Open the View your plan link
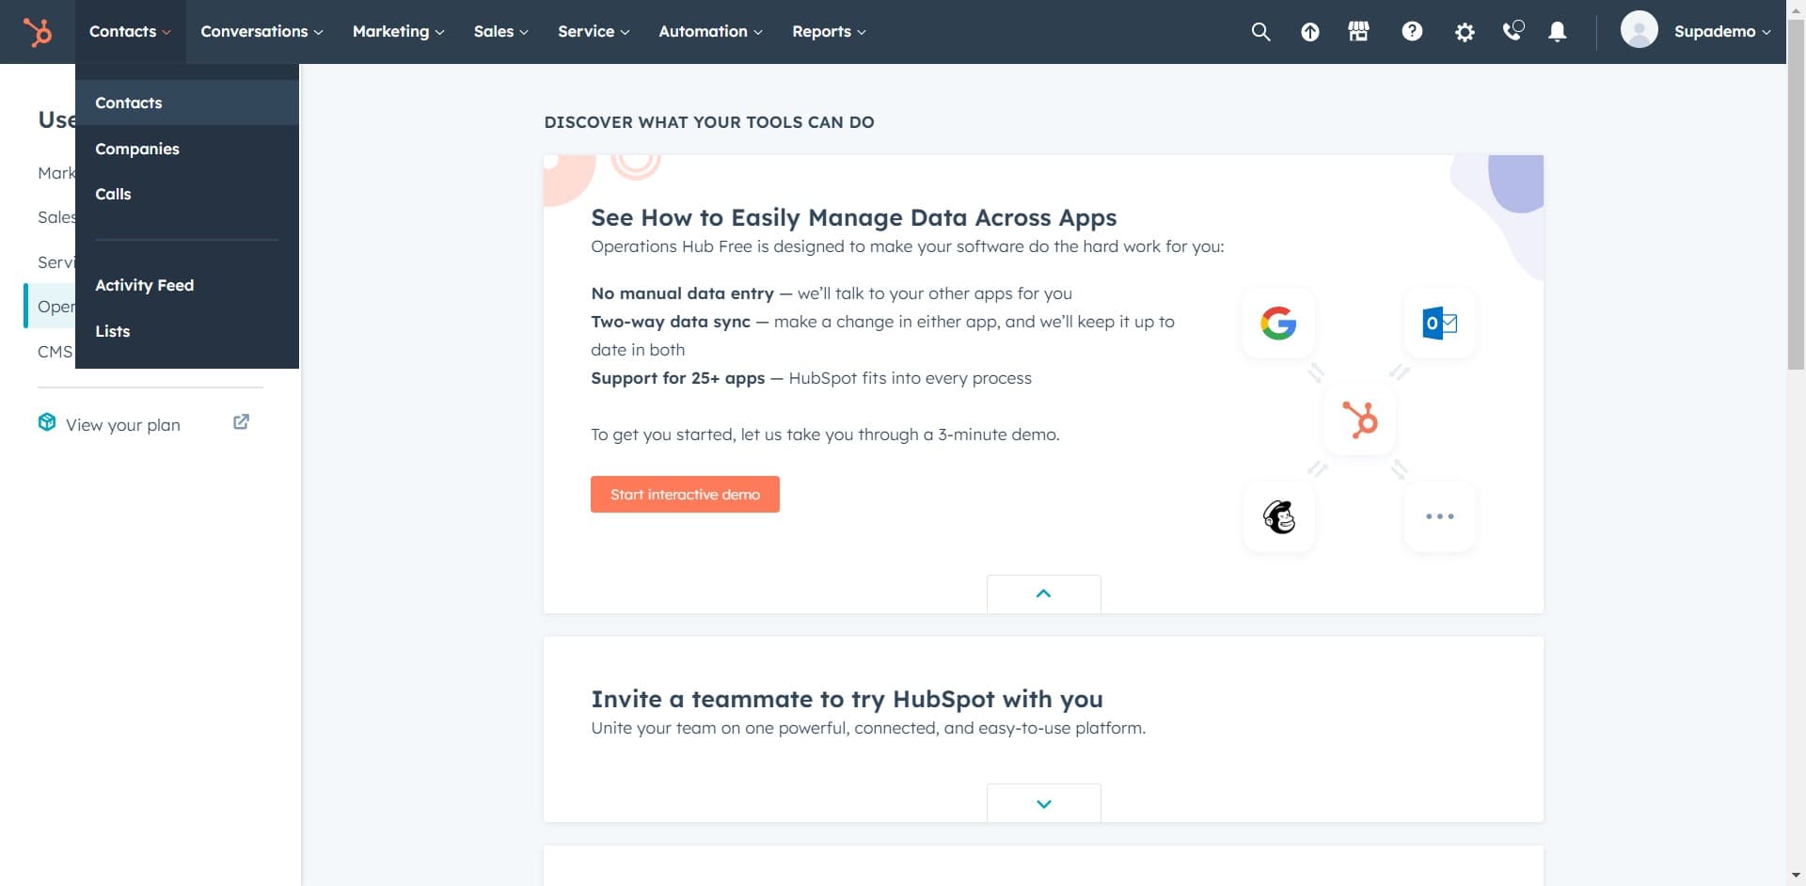 123,425
